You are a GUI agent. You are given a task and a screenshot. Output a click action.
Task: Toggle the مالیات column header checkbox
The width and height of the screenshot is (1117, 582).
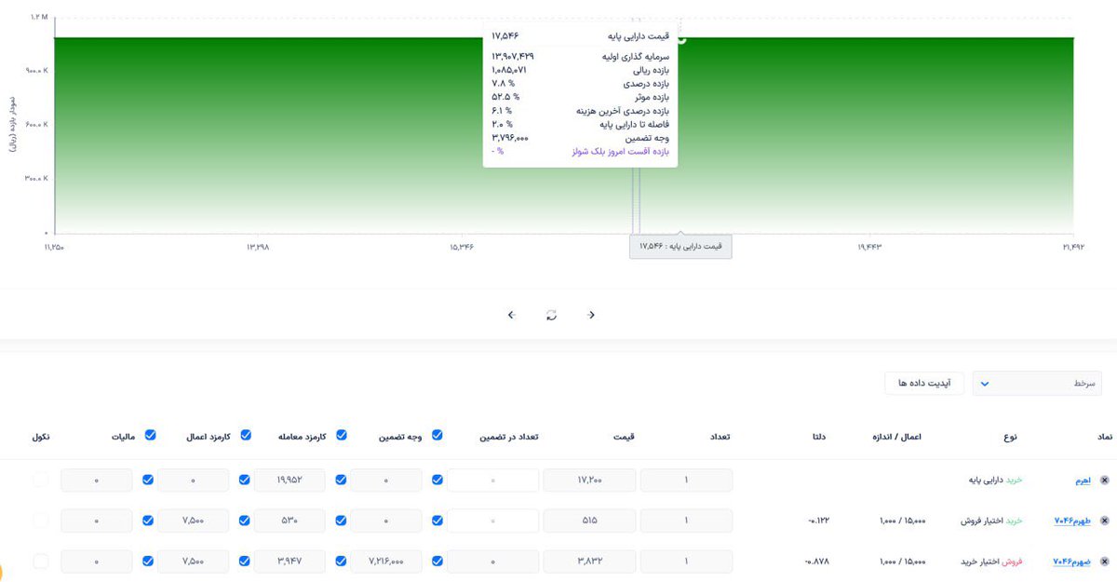point(150,435)
